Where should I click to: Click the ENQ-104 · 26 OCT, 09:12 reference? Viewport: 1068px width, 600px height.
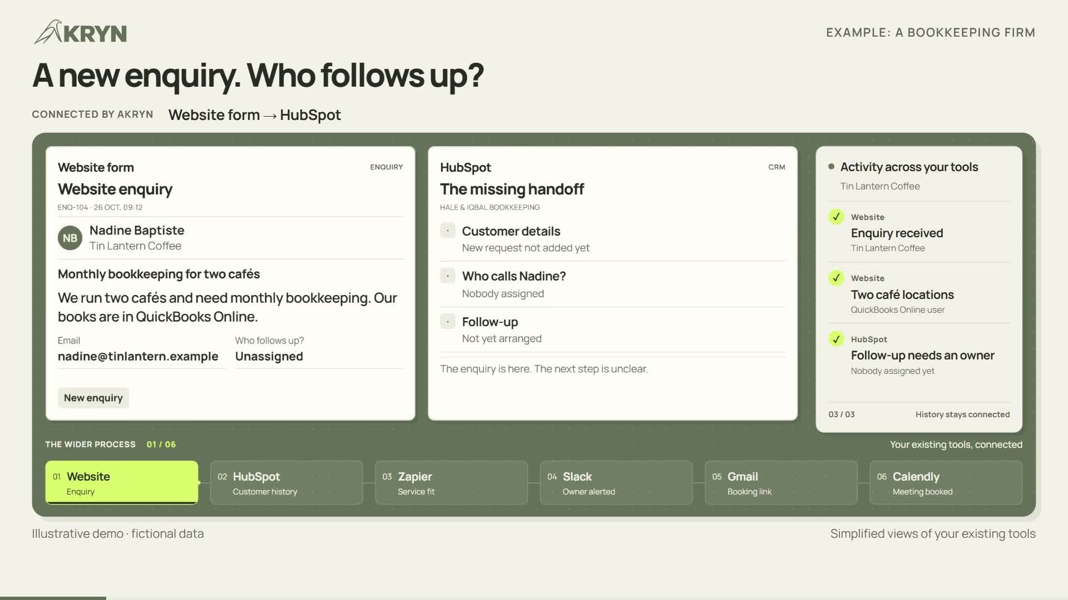[100, 207]
